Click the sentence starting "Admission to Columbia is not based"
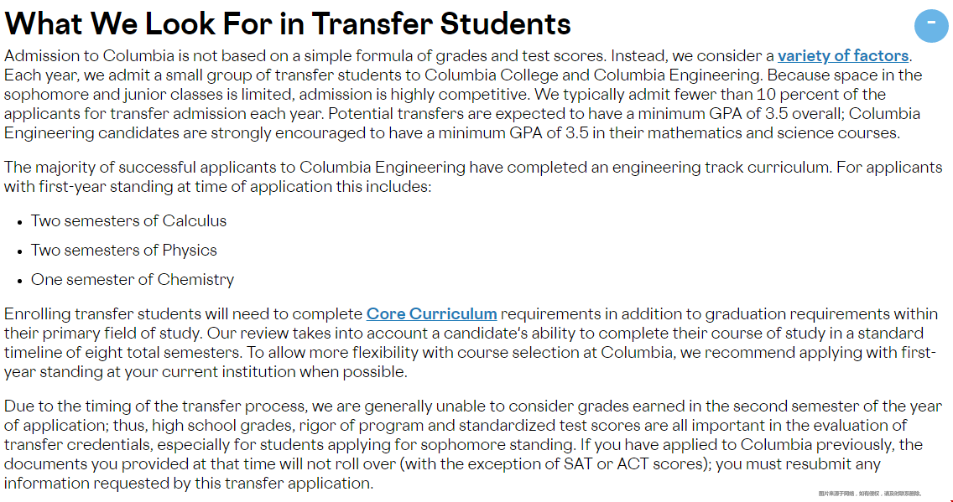Viewport: 953px width, 502px height. (305, 56)
